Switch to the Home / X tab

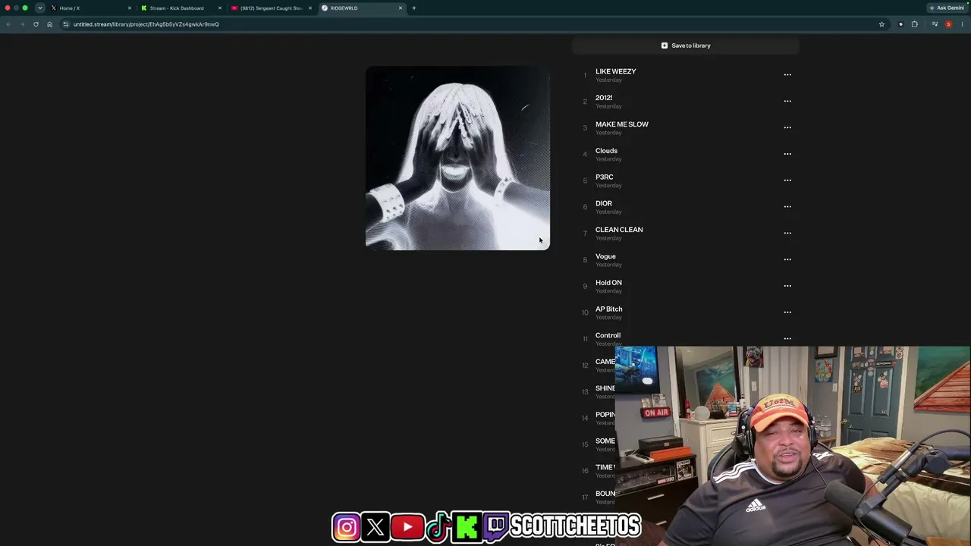[91, 8]
